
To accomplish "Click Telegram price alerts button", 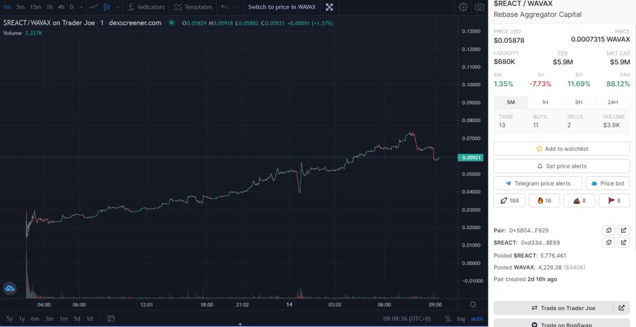I will pos(538,183).
